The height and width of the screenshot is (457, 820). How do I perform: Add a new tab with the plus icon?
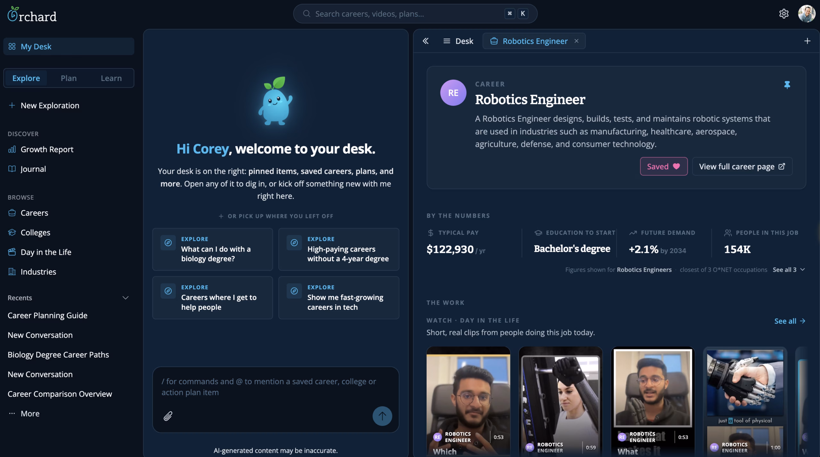click(x=807, y=41)
